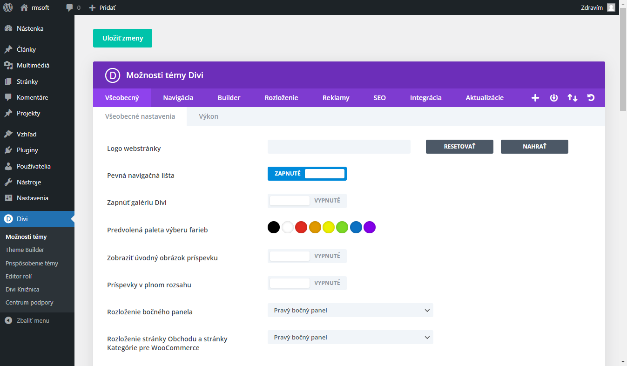Select the Všeobecné nastavenia sub-tab

140,116
